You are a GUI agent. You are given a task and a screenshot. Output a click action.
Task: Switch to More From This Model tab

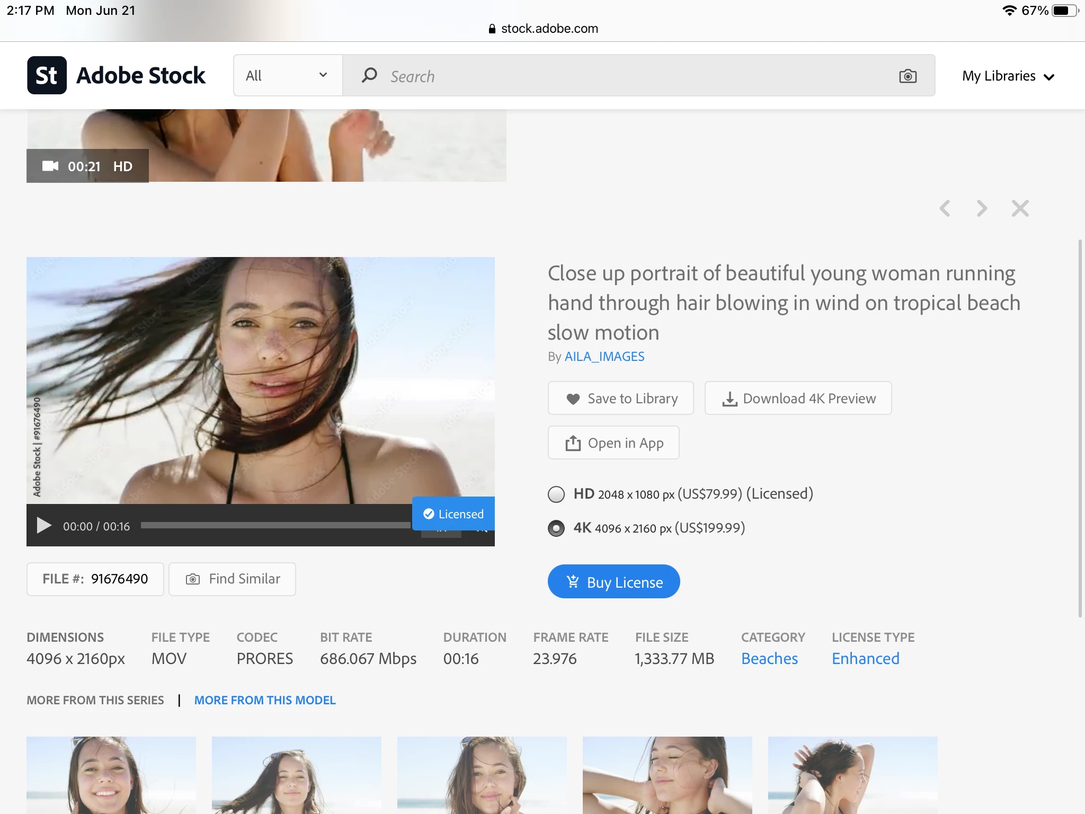coord(265,700)
